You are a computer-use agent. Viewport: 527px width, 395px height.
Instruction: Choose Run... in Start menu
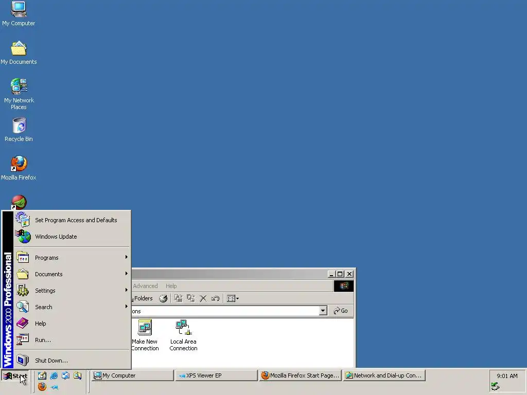72,340
